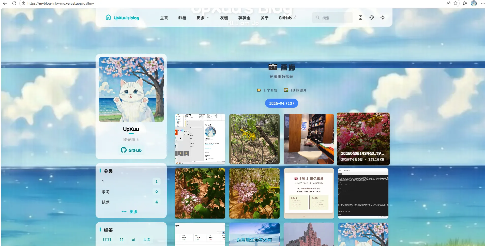Click the UpXuu name in the profile card
Viewport: 485px width, 246px height.
131,129
